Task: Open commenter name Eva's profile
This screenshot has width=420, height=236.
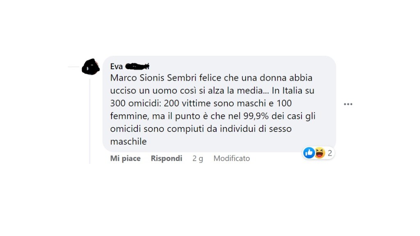Action: pos(116,66)
